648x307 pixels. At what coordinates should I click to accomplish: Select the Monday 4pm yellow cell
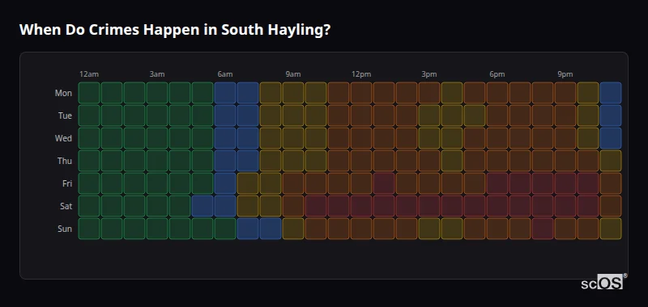pos(452,93)
